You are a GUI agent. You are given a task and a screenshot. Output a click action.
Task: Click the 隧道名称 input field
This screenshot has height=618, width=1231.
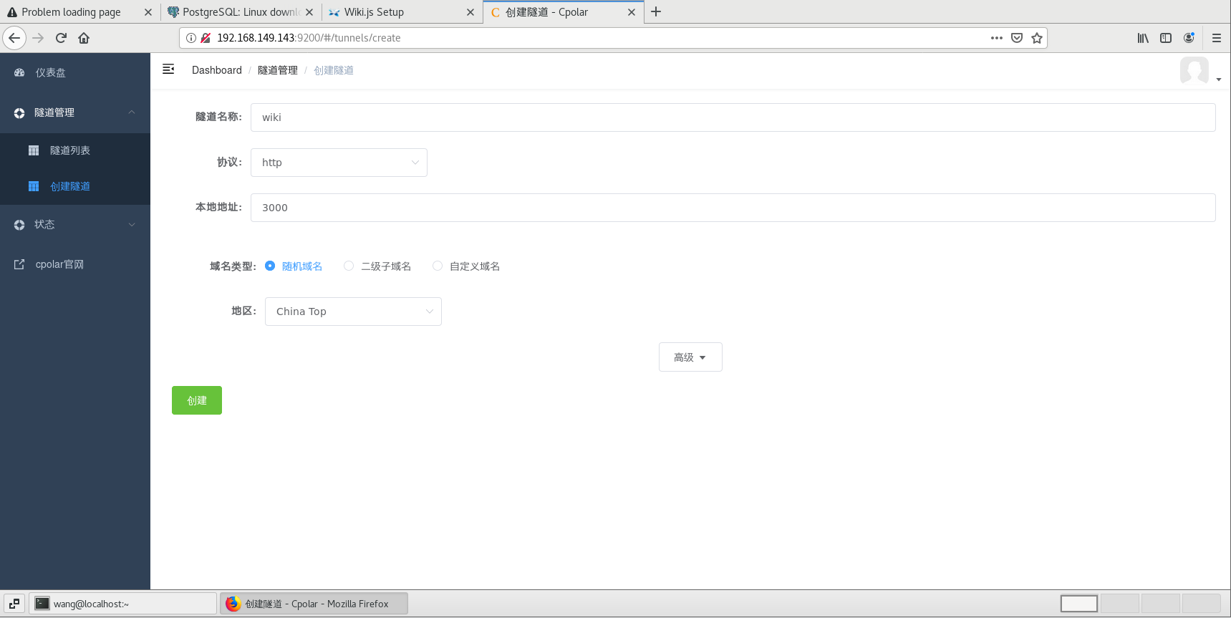(733, 117)
